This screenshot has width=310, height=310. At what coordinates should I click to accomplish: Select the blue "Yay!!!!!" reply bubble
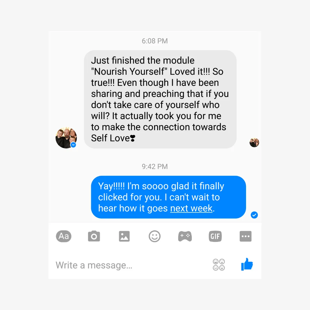168,197
